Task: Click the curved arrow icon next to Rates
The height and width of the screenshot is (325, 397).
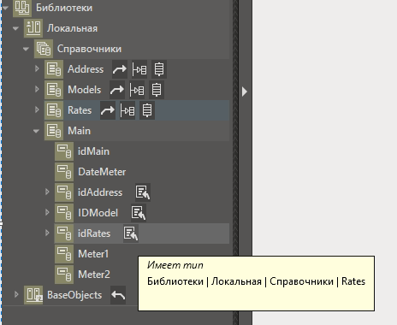Action: (108, 110)
